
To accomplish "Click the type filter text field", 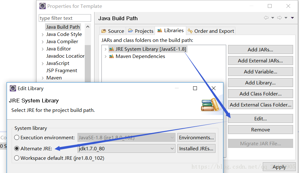I will [65, 18].
